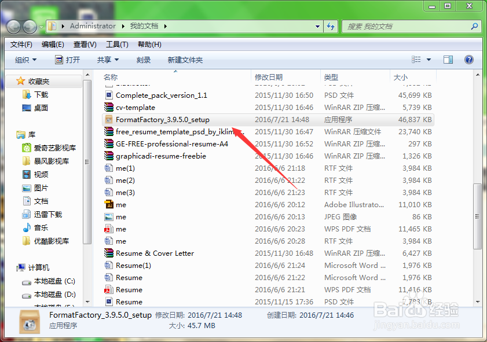Open the 共享 dropdown menu
This screenshot has width=487, height=342.
click(108, 60)
